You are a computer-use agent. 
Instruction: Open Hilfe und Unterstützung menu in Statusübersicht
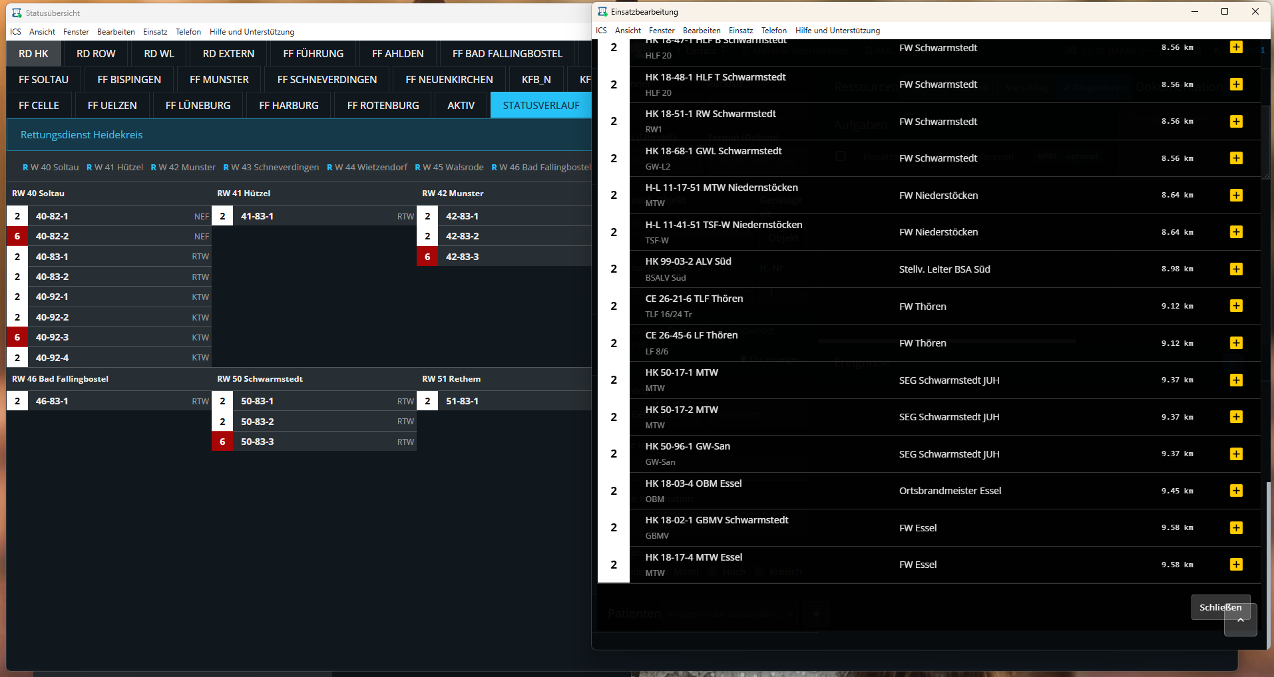pos(252,32)
